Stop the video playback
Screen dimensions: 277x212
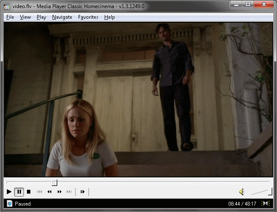pyautogui.click(x=29, y=191)
